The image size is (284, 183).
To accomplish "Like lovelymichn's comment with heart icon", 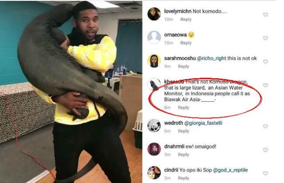I will [265, 15].
